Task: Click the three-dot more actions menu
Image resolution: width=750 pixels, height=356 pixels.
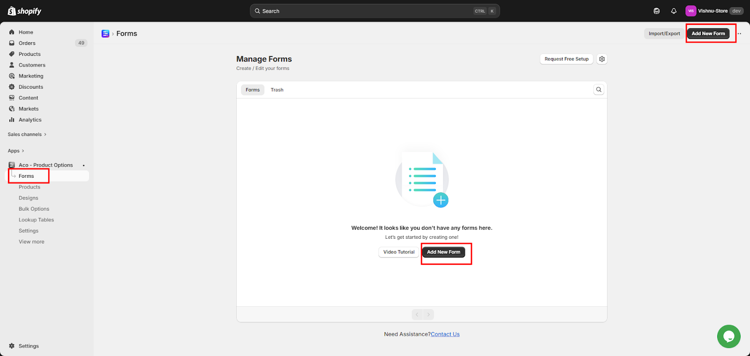Action: (739, 34)
